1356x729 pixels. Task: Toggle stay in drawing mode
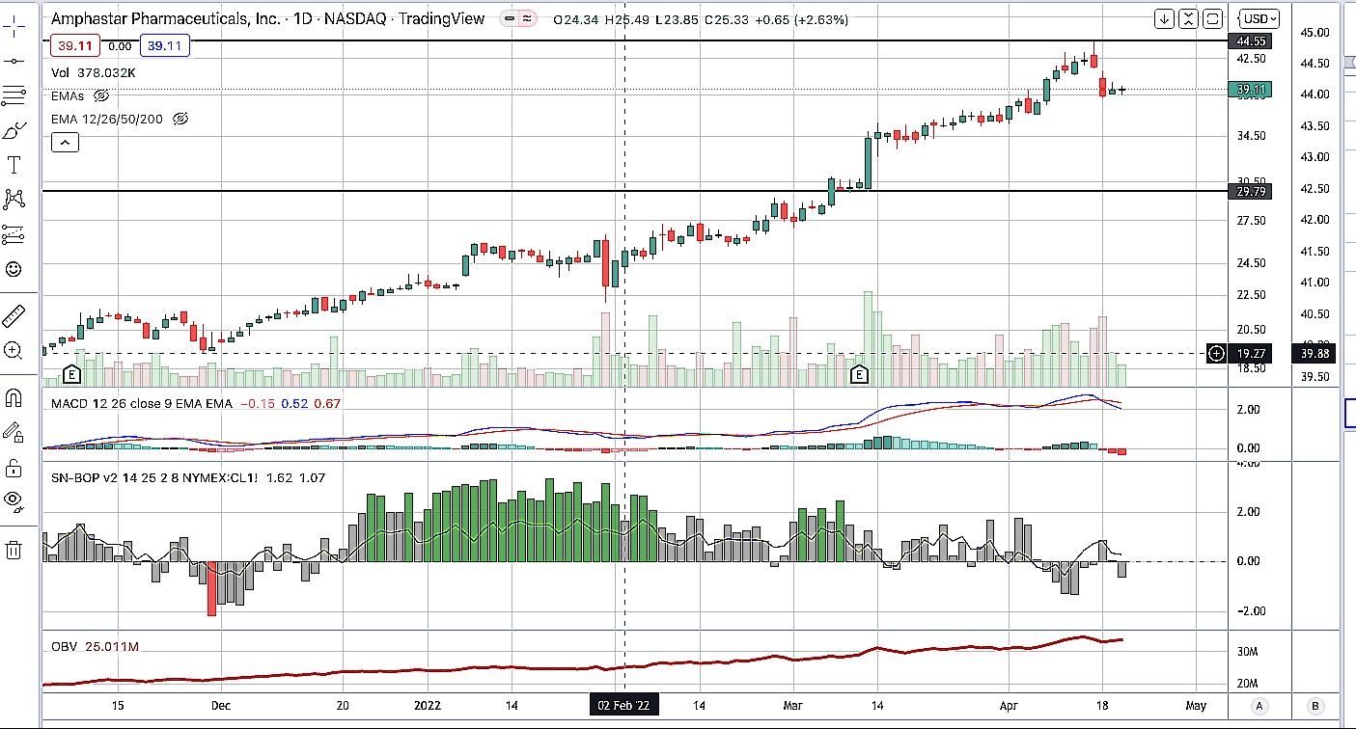click(14, 431)
